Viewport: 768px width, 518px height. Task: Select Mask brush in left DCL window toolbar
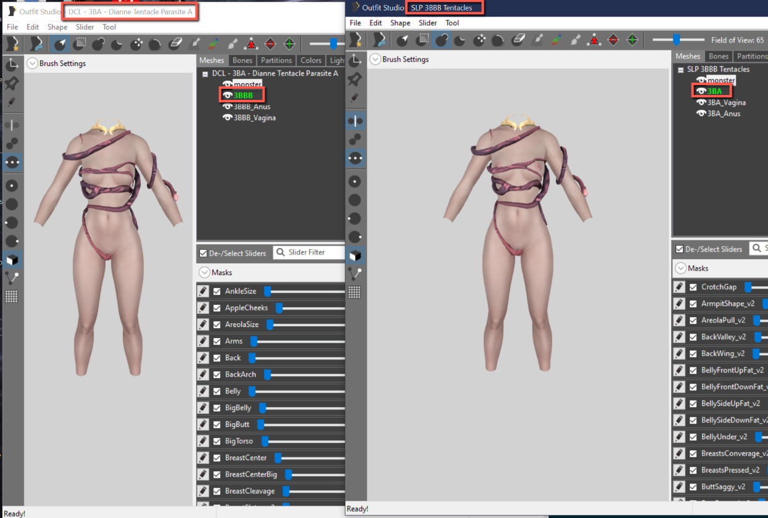click(x=80, y=44)
